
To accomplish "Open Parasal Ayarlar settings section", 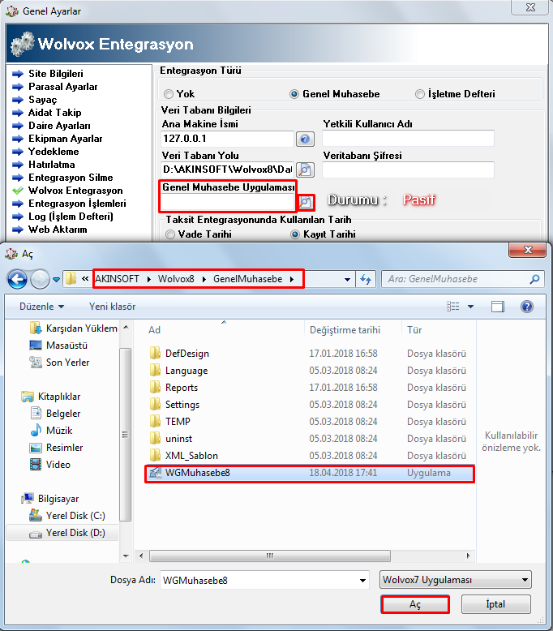I will point(62,87).
